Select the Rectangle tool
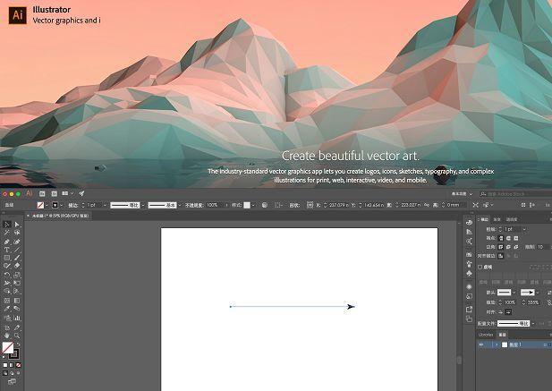The image size is (552, 391). click(x=6, y=258)
